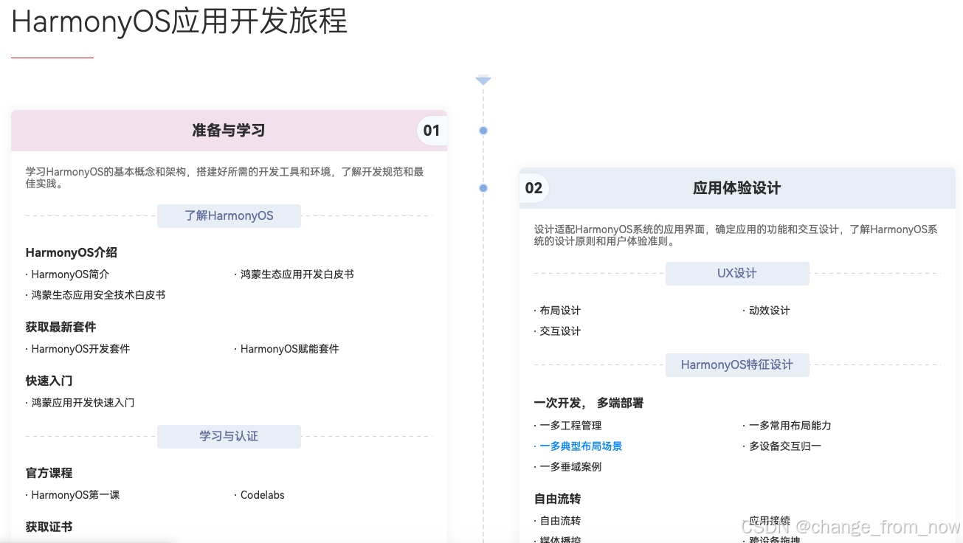963x543 pixels.
Task: Open HarmonyOS开发套件 link
Action: (x=80, y=349)
